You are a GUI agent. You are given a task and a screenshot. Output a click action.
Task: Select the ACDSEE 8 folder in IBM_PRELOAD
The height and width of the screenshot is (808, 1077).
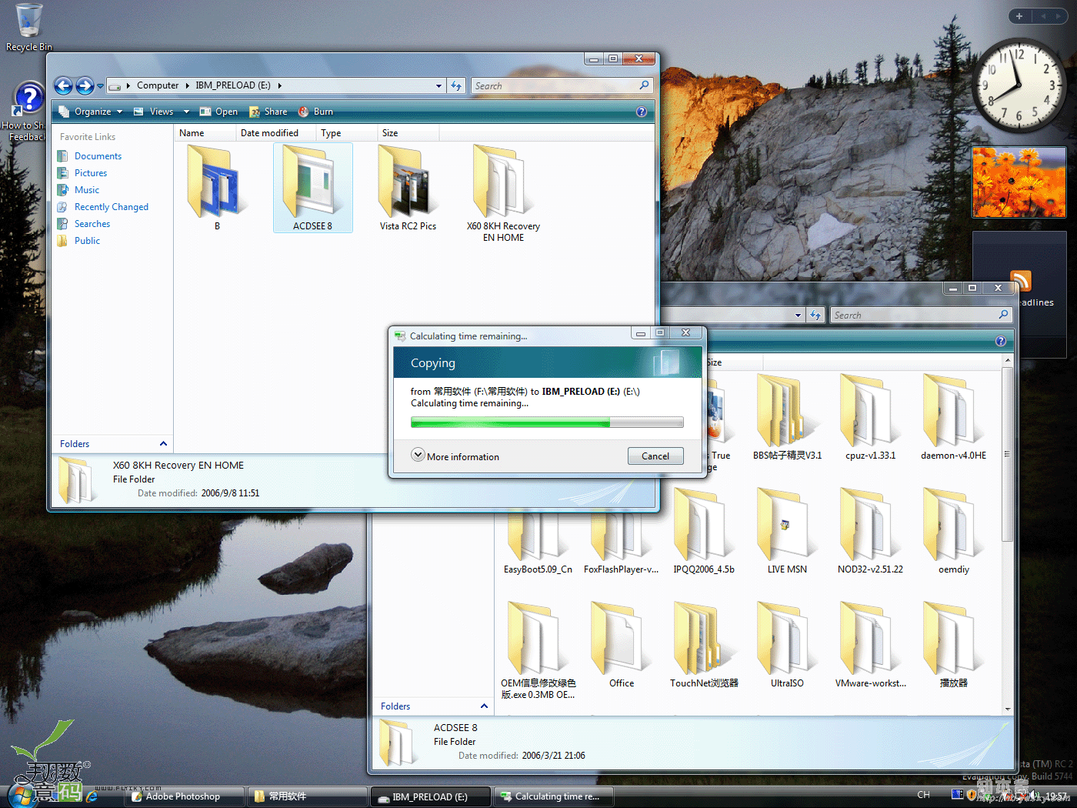point(312,189)
